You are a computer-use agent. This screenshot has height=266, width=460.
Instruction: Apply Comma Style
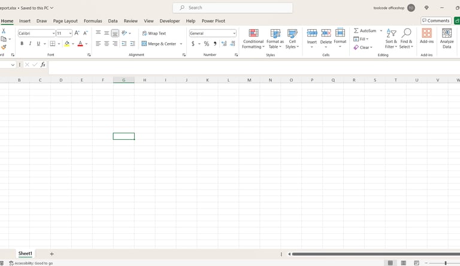click(215, 44)
